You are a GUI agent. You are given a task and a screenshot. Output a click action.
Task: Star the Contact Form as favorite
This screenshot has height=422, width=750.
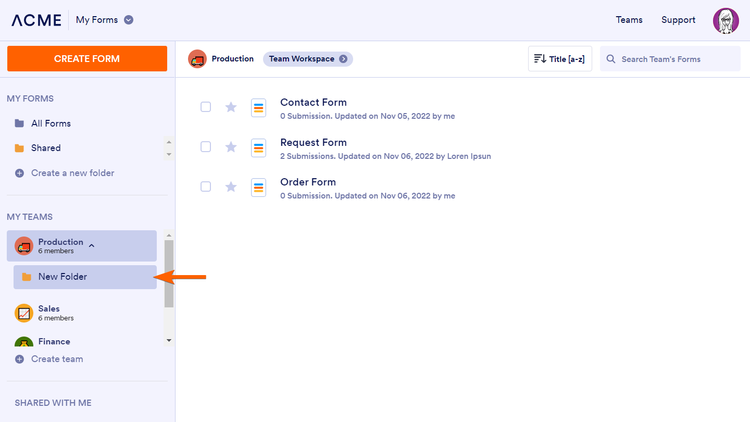click(x=231, y=107)
